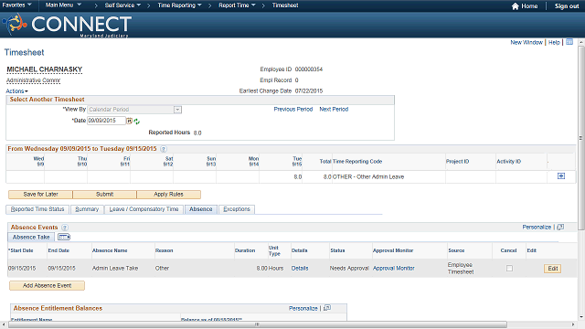The width and height of the screenshot is (585, 329).
Task: Tick the Cancel checkbox for Admin Leave
Action: click(x=509, y=269)
